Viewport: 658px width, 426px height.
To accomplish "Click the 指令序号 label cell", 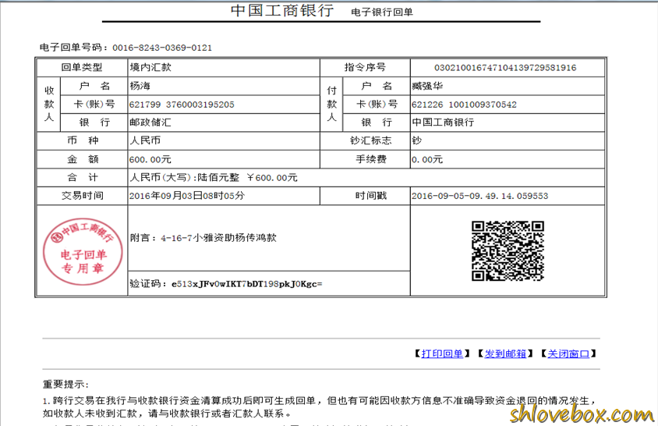I will (x=365, y=67).
